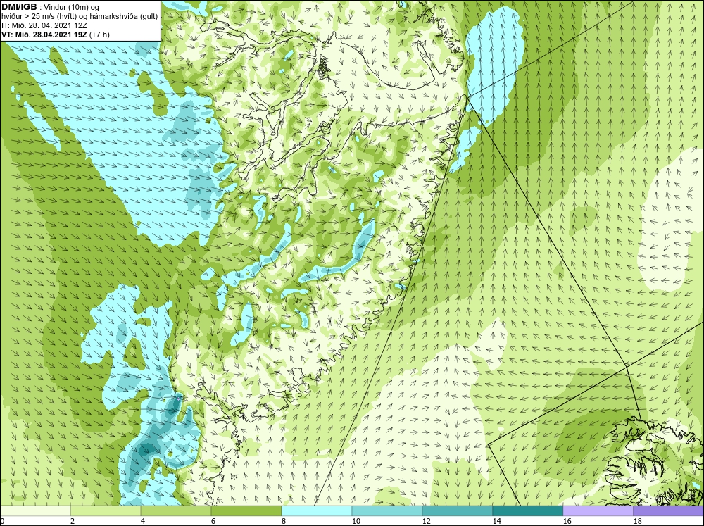The image size is (704, 526).
Task: Click the medium green 4–6 m/s color swatch
Action: click(x=176, y=511)
